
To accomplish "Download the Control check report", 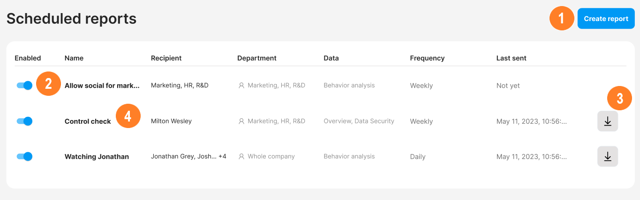I will 608,121.
